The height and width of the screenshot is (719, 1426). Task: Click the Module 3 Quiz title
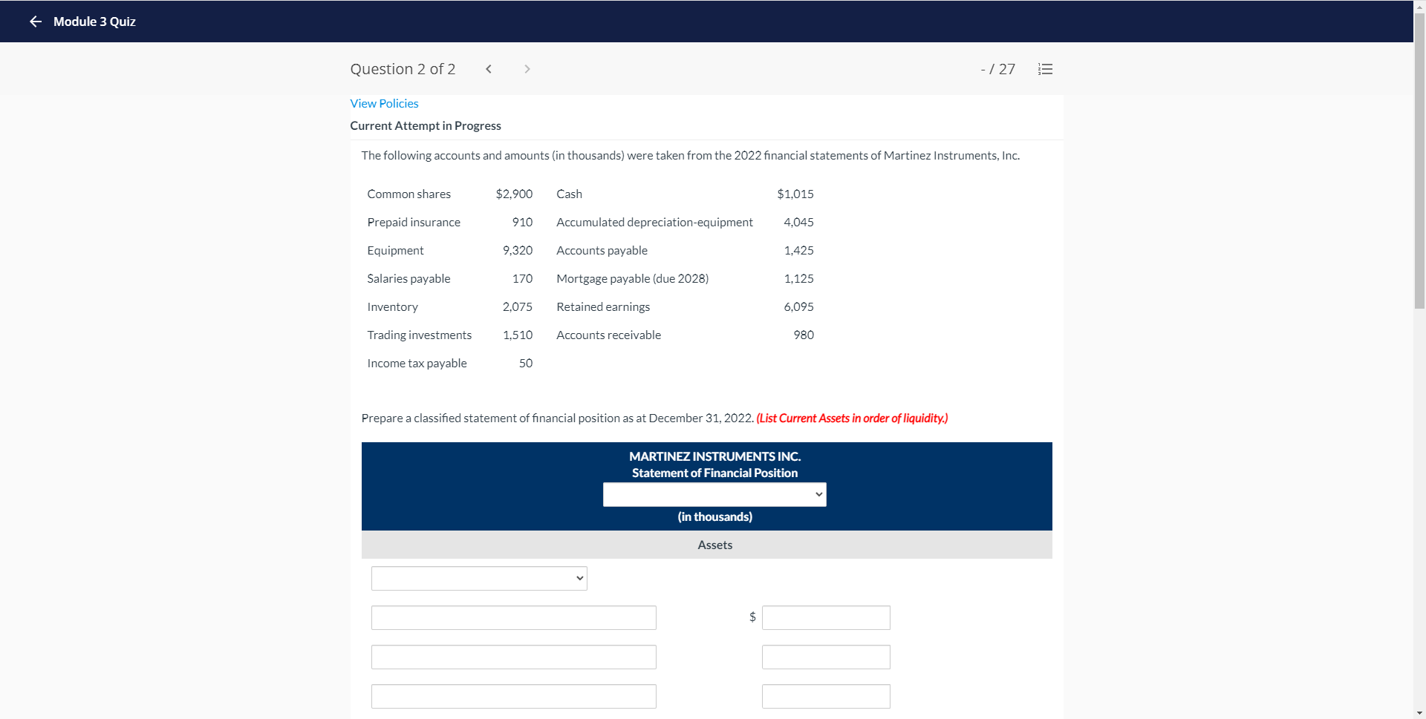coord(94,22)
